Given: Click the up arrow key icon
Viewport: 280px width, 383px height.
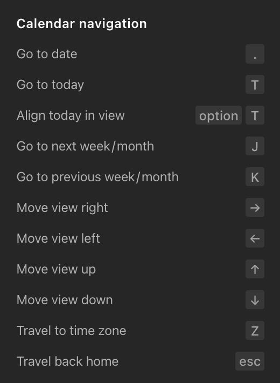Looking at the screenshot, I should [255, 269].
